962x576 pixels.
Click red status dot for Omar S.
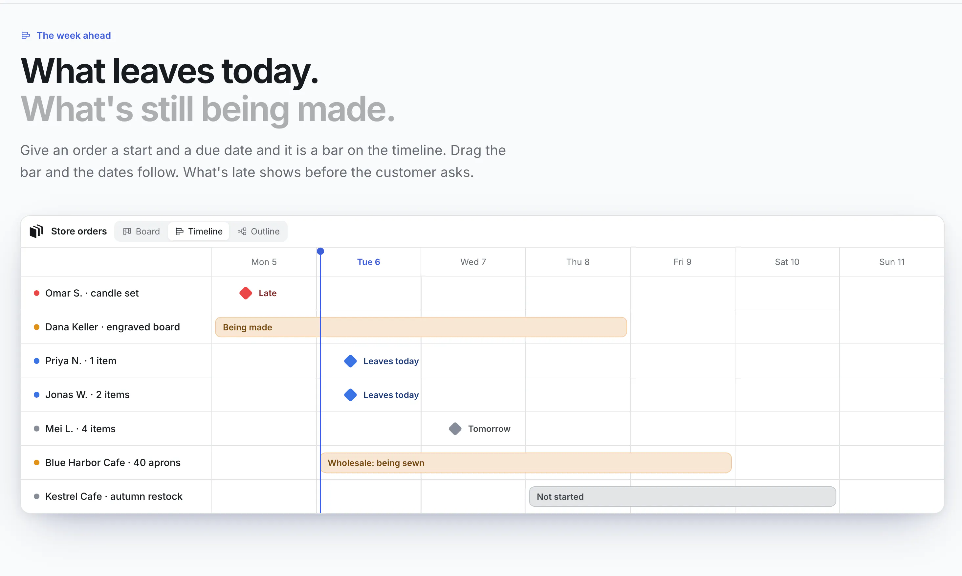[36, 293]
